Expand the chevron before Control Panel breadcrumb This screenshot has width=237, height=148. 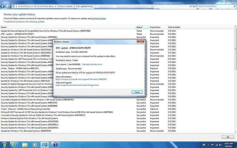click(16, 6)
